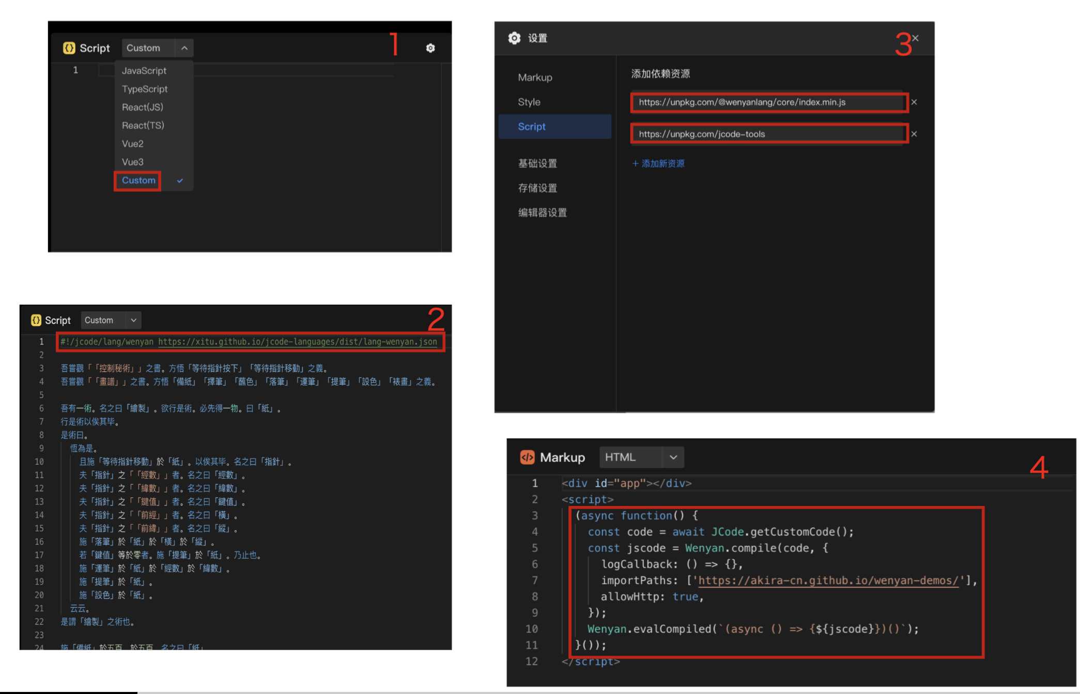The image size is (1080, 694).
Task: Remove the wenyanlang core resource URL
Action: (914, 102)
